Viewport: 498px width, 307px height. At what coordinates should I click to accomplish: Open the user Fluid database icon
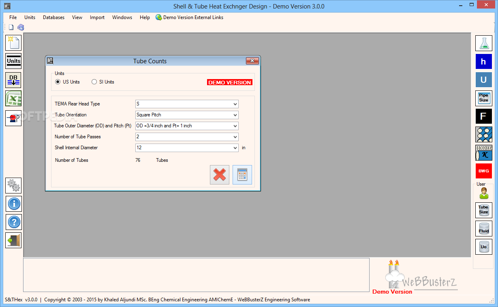pyautogui.click(x=484, y=229)
